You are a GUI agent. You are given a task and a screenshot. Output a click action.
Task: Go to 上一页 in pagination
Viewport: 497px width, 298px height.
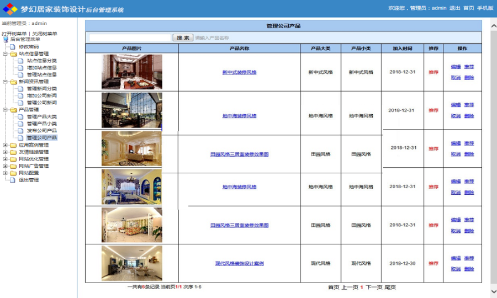click(350, 287)
